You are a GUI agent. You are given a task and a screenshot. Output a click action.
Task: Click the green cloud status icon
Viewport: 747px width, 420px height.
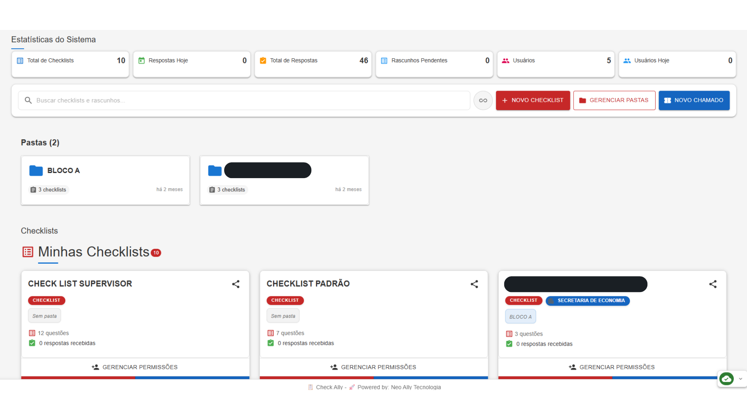(x=726, y=378)
